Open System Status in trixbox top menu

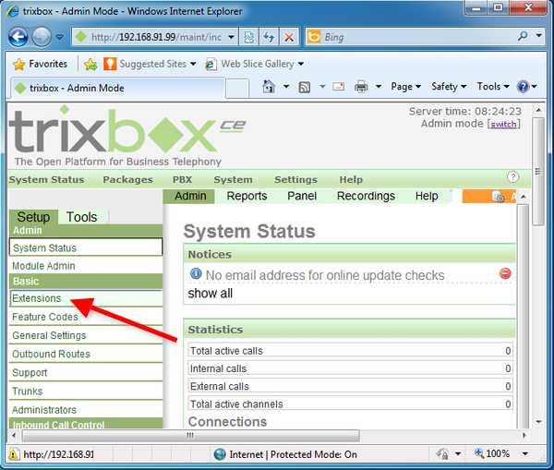pyautogui.click(x=47, y=179)
